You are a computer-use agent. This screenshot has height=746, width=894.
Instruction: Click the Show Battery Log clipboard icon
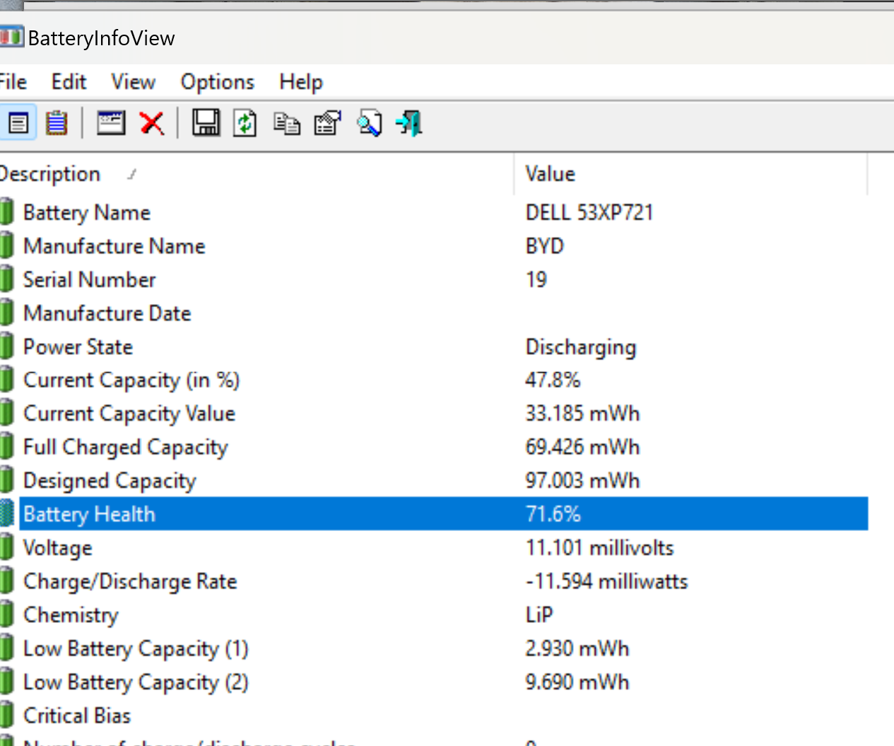pyautogui.click(x=57, y=124)
